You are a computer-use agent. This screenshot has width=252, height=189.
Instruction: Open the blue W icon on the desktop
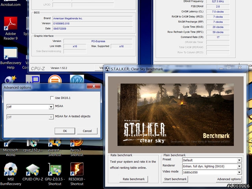pos(77,79)
